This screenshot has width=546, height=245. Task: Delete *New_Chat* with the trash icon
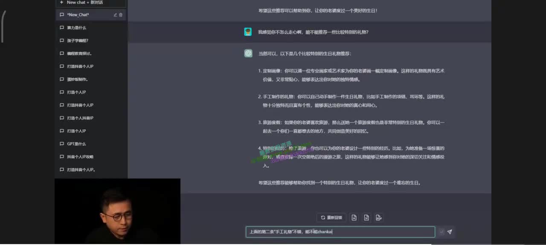121,15
